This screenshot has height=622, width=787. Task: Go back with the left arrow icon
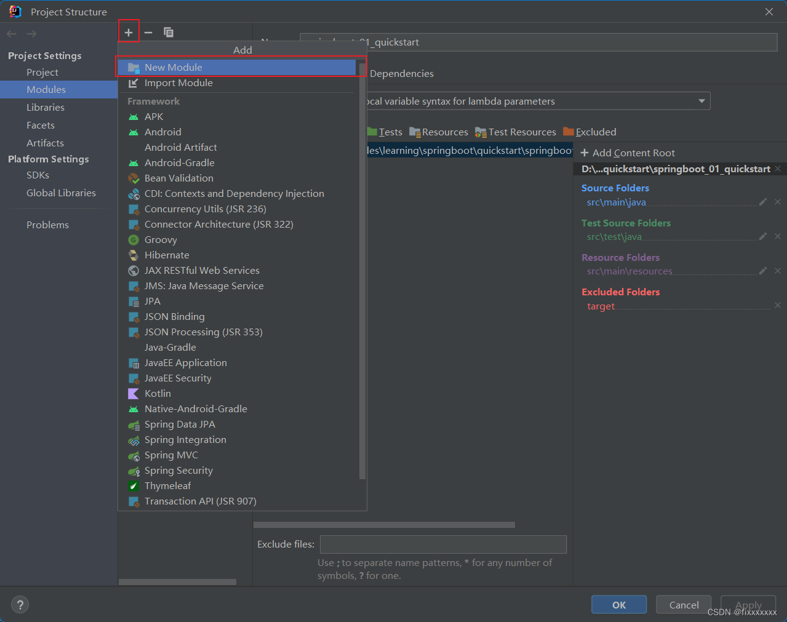11,34
